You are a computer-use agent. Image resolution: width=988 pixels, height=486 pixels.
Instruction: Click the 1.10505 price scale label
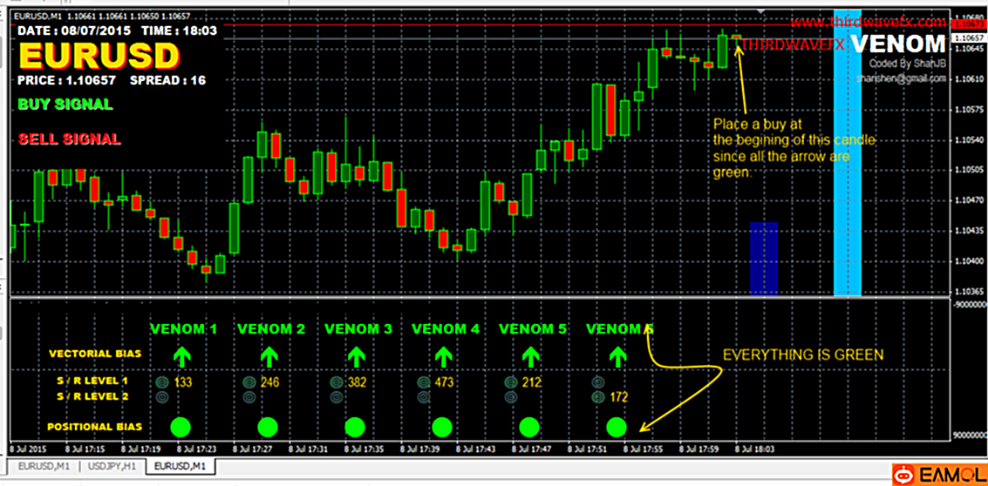[x=970, y=170]
